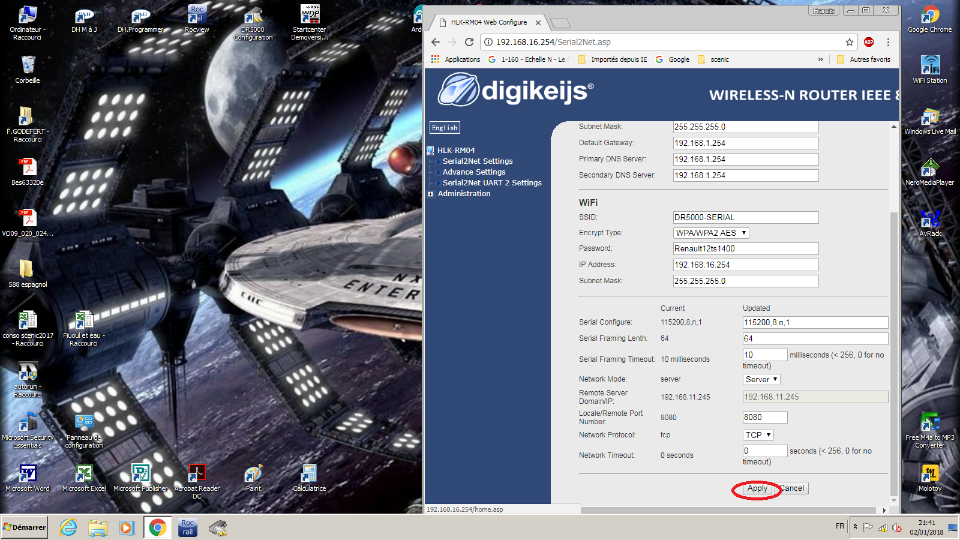
Task: Launch Microsoft Publisher from desktop
Action: click(x=140, y=478)
